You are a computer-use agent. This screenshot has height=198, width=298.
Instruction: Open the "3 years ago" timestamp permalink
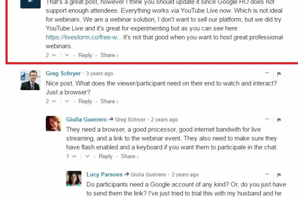coord(99,74)
